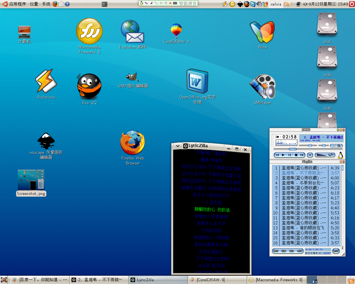Open the volume control in top panel
This screenshot has width=355, height=284.
[x=305, y=4]
